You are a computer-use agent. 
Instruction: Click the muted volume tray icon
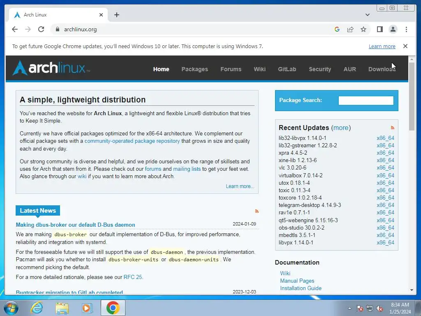point(379,308)
